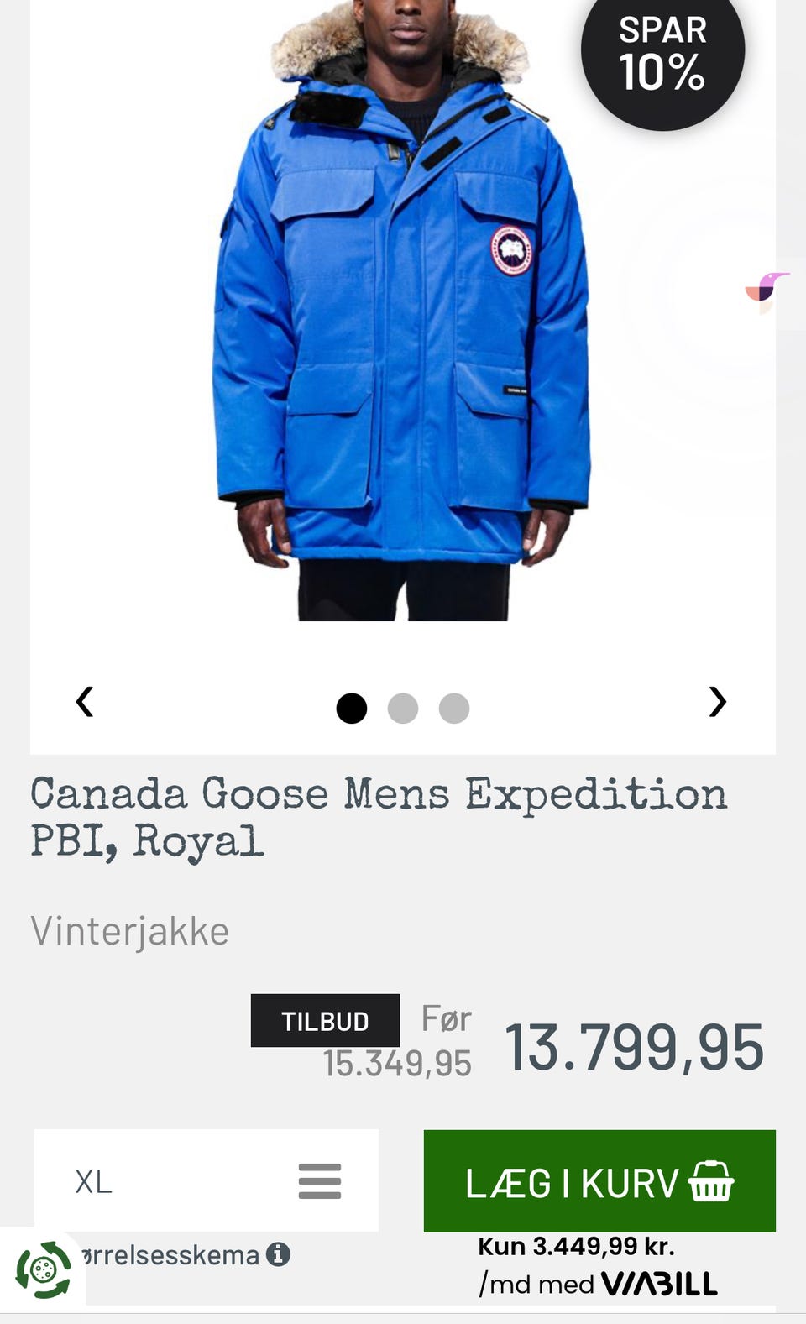This screenshot has width=806, height=1324.
Task: Click the SPAR 10% discount badge
Action: [x=662, y=55]
